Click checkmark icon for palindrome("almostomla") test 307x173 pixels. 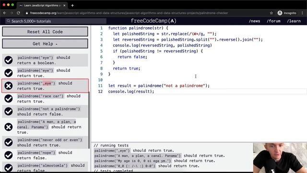9,168
